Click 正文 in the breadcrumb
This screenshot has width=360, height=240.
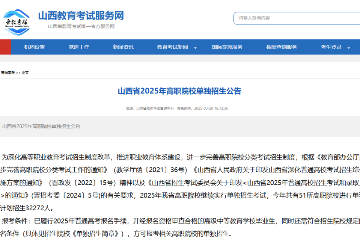pos(25,72)
